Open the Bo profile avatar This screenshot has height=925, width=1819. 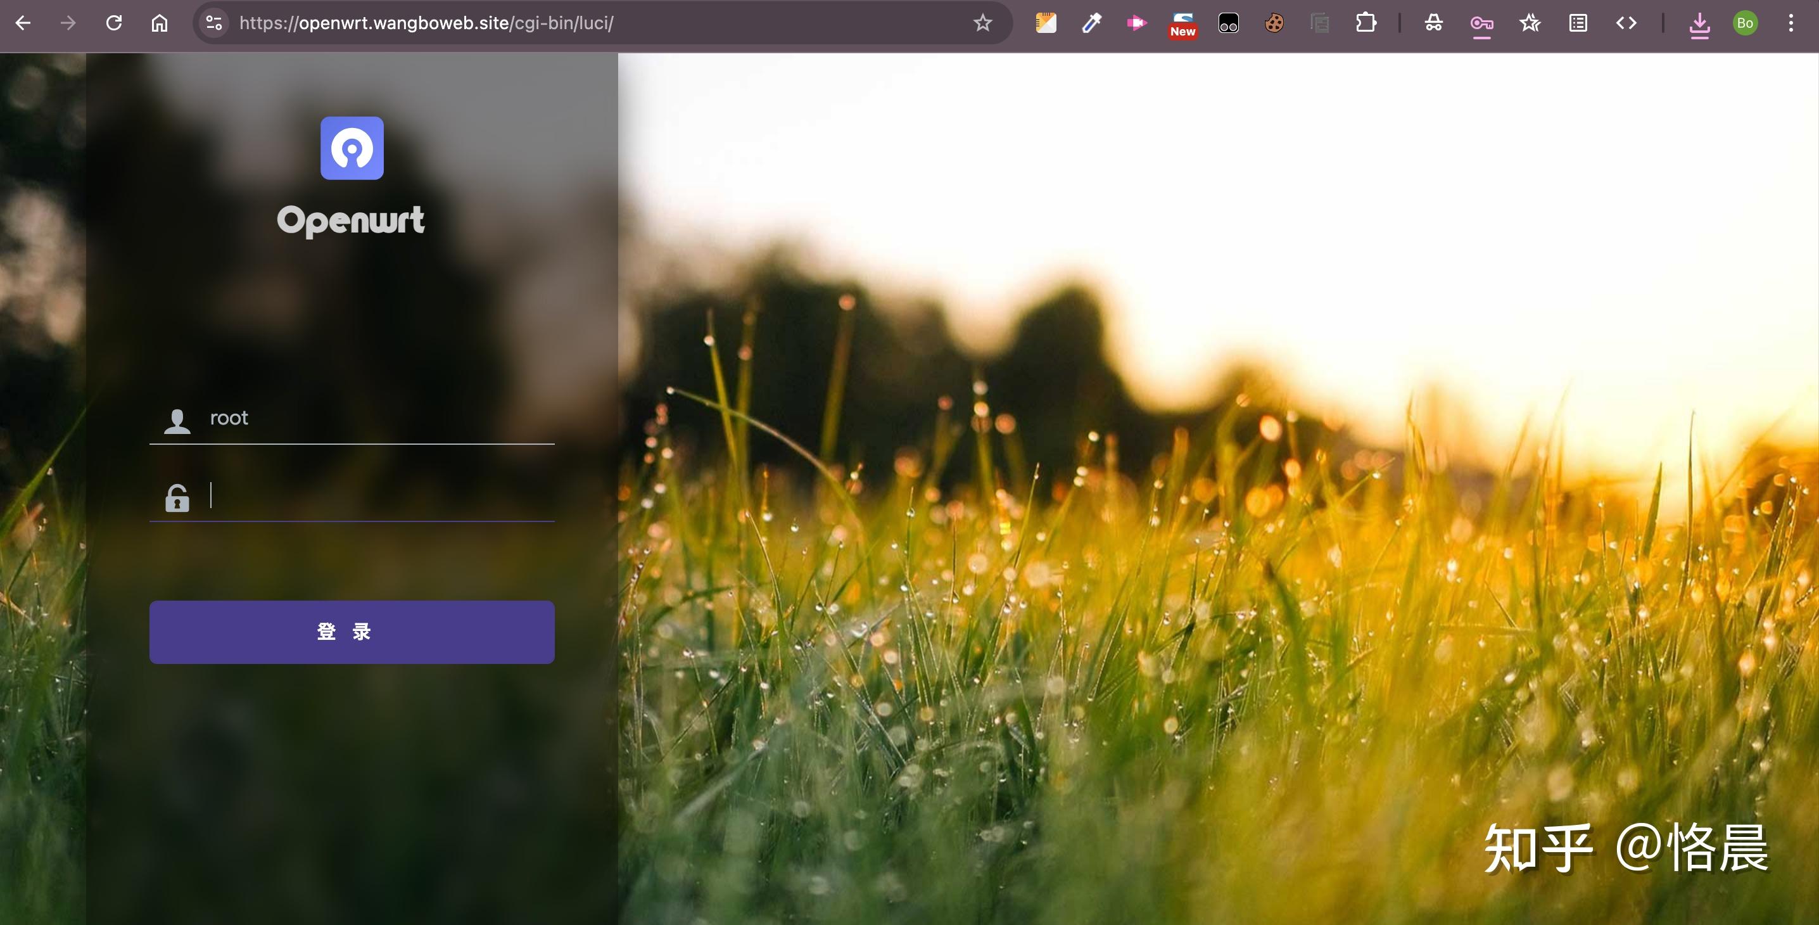point(1745,23)
